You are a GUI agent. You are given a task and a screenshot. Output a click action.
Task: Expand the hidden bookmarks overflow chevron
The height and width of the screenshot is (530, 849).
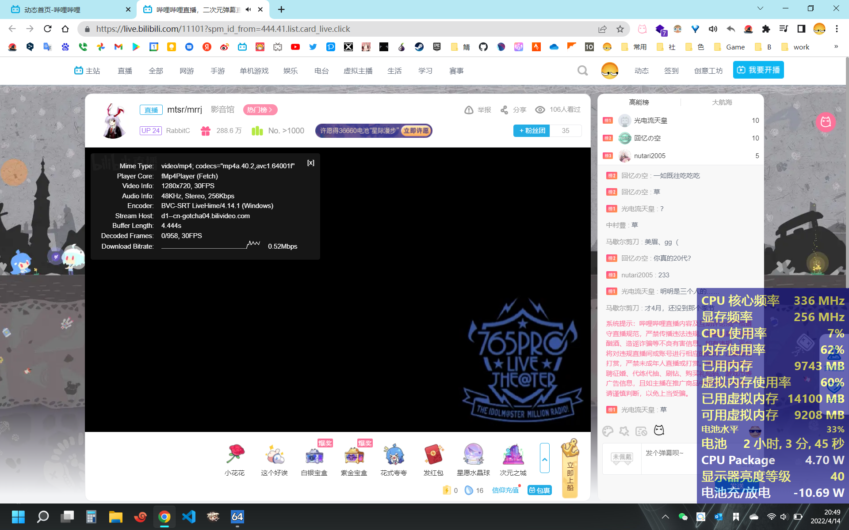(836, 46)
